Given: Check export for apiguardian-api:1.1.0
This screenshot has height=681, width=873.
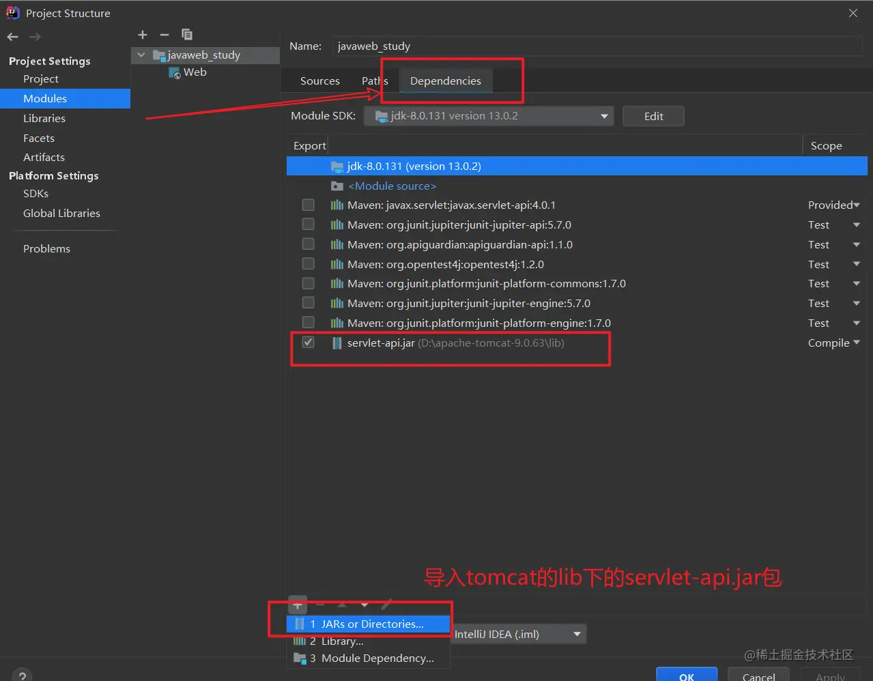Looking at the screenshot, I should click(309, 244).
